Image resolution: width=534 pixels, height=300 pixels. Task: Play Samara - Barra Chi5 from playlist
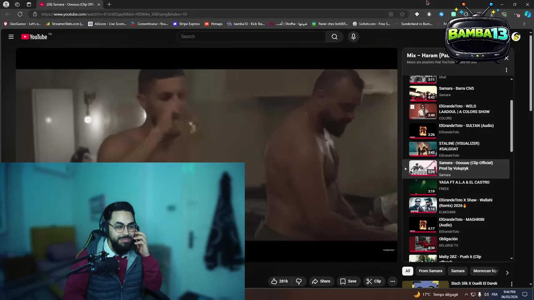coord(456,93)
